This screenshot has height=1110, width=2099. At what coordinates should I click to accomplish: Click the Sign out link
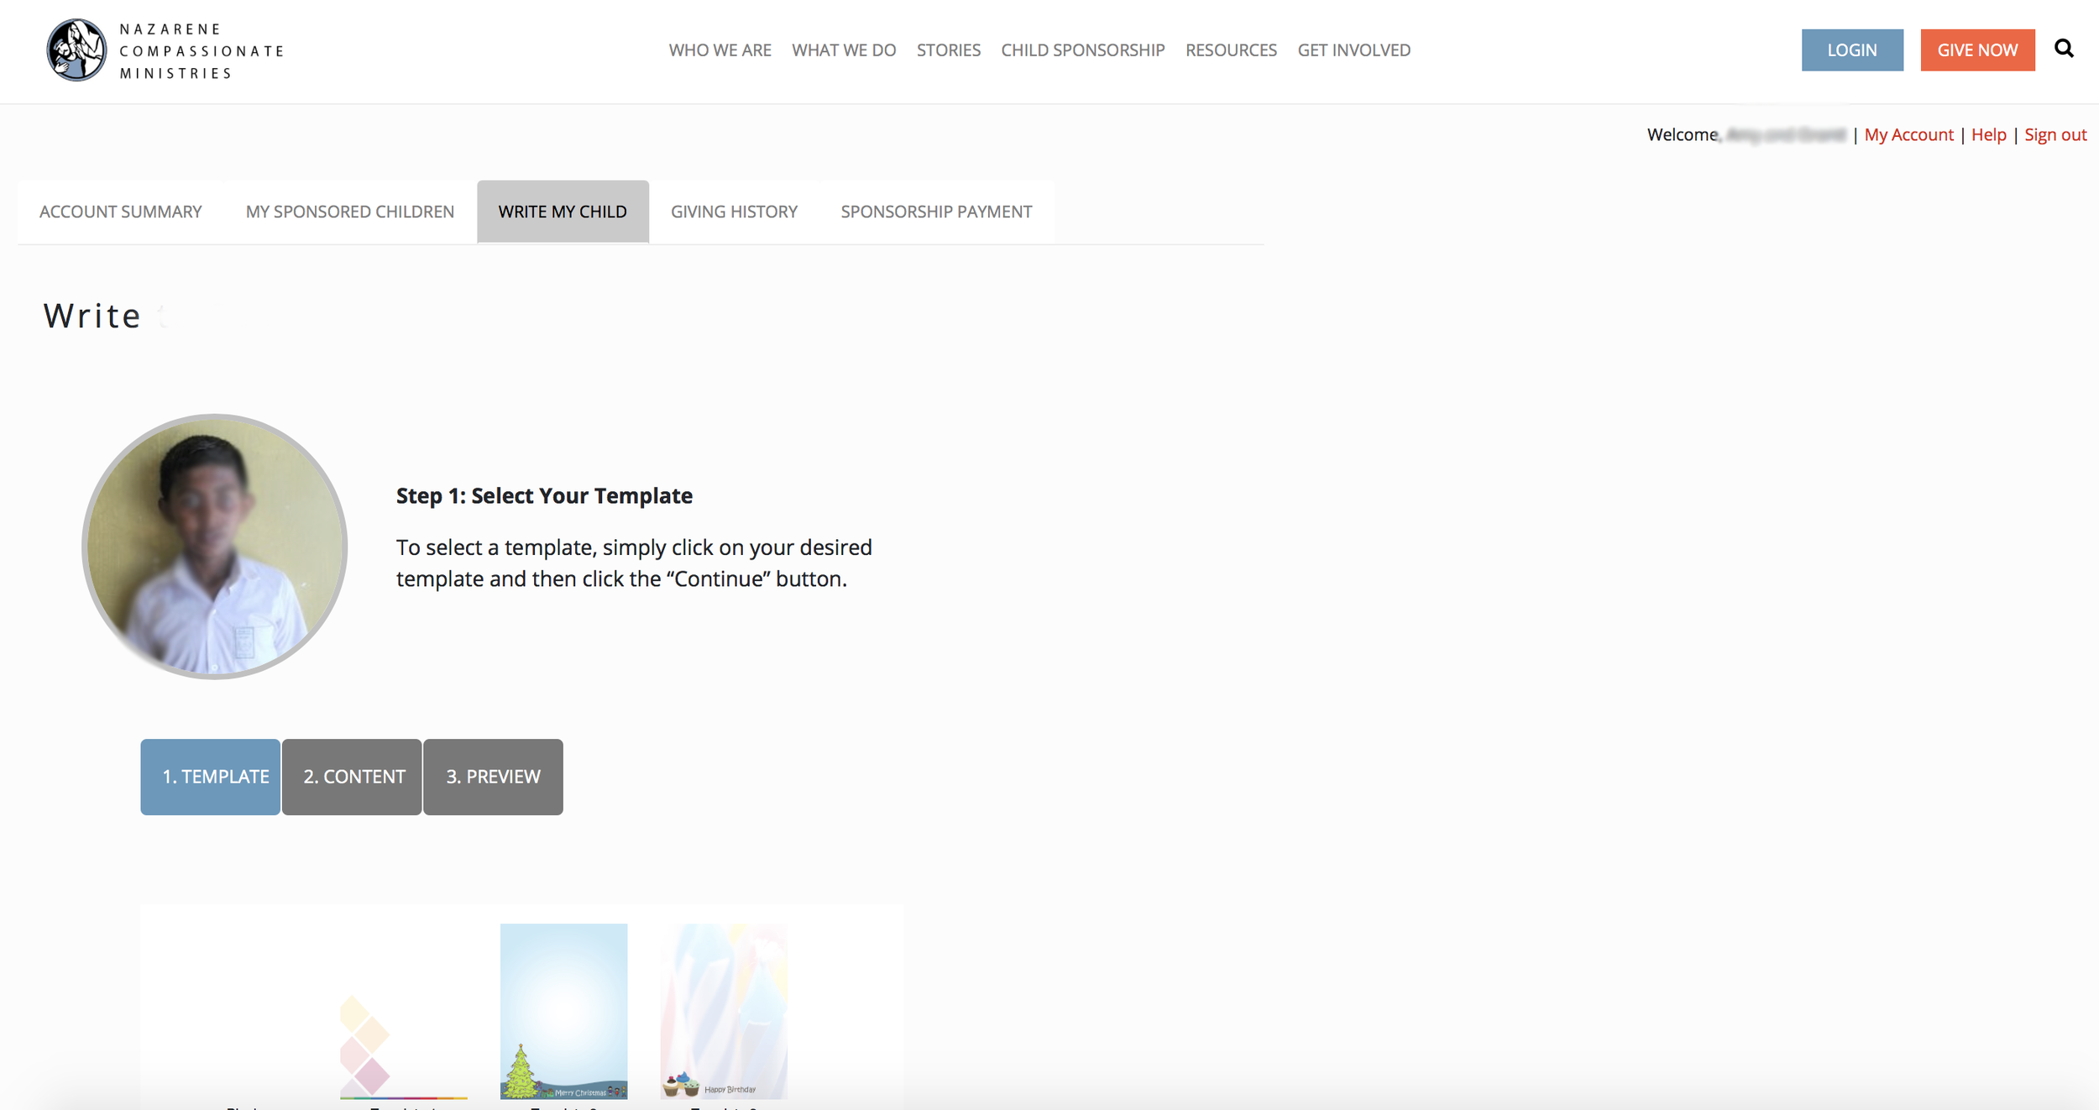(2055, 134)
